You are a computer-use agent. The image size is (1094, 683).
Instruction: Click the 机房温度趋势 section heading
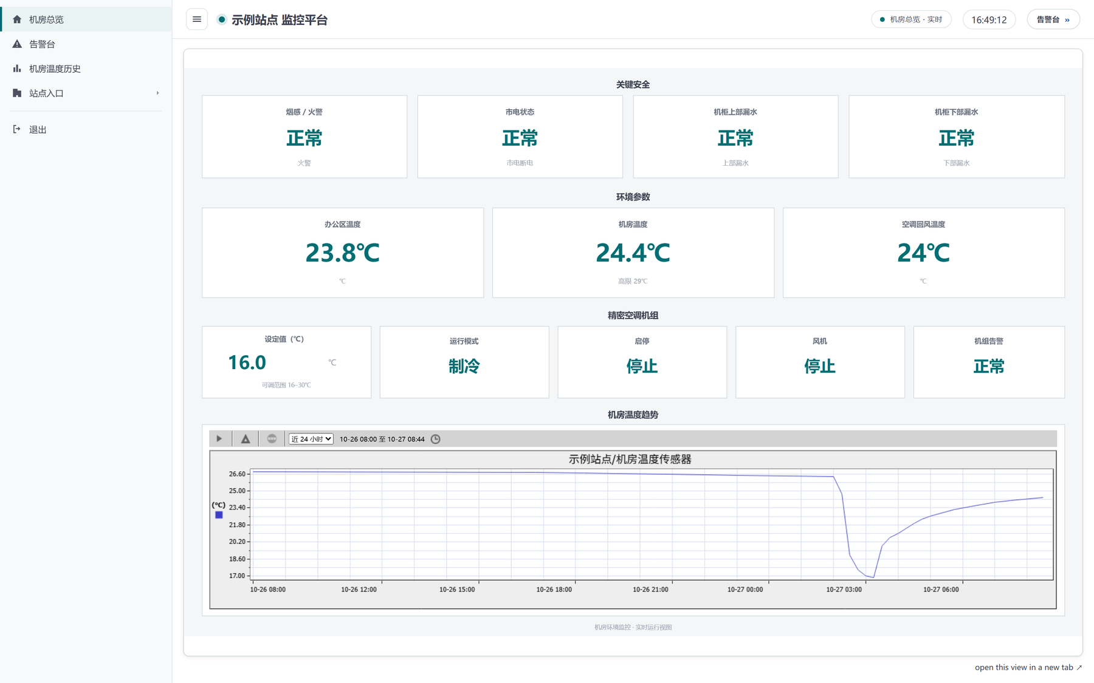coord(633,415)
